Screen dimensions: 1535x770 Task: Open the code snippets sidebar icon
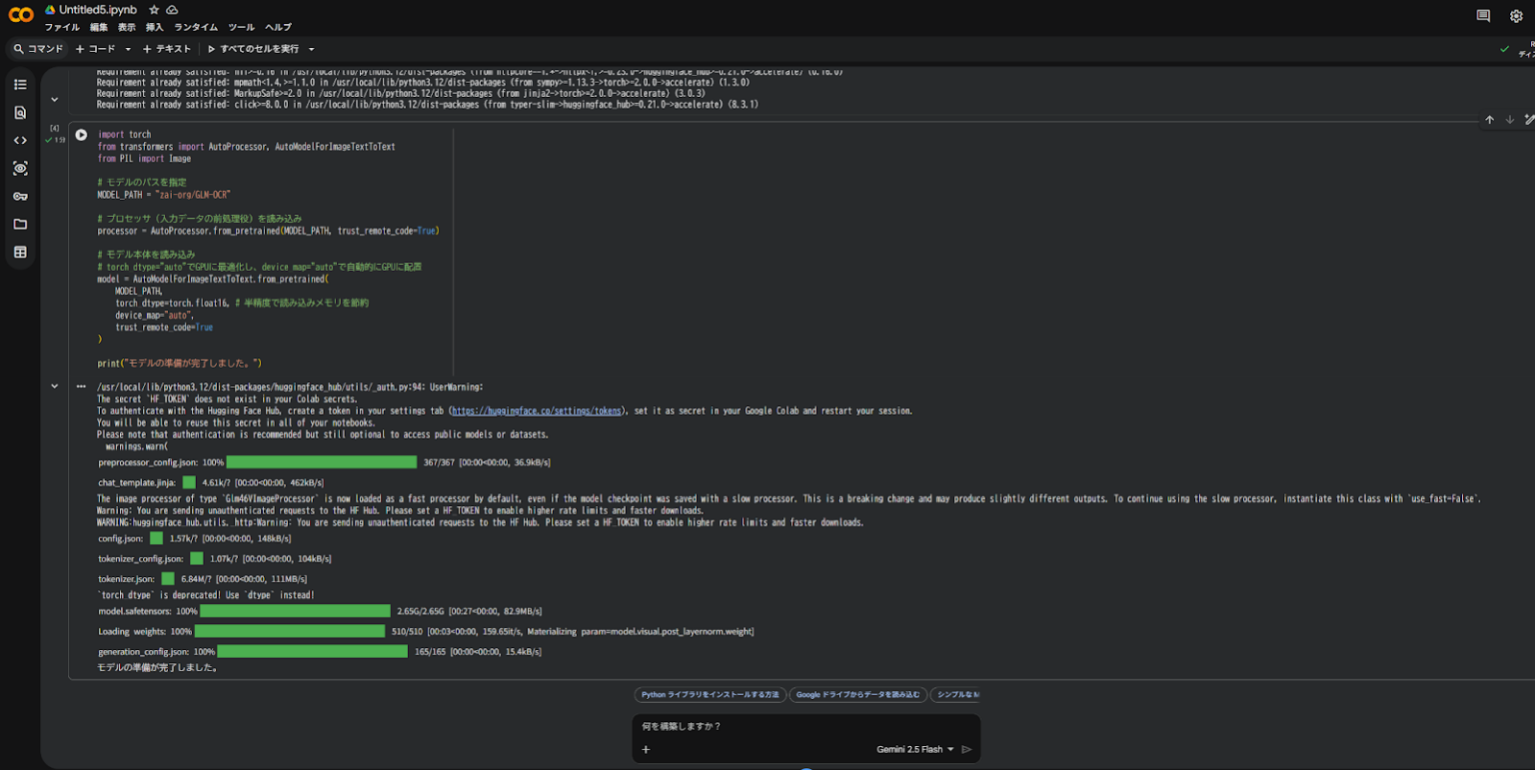[x=20, y=141]
